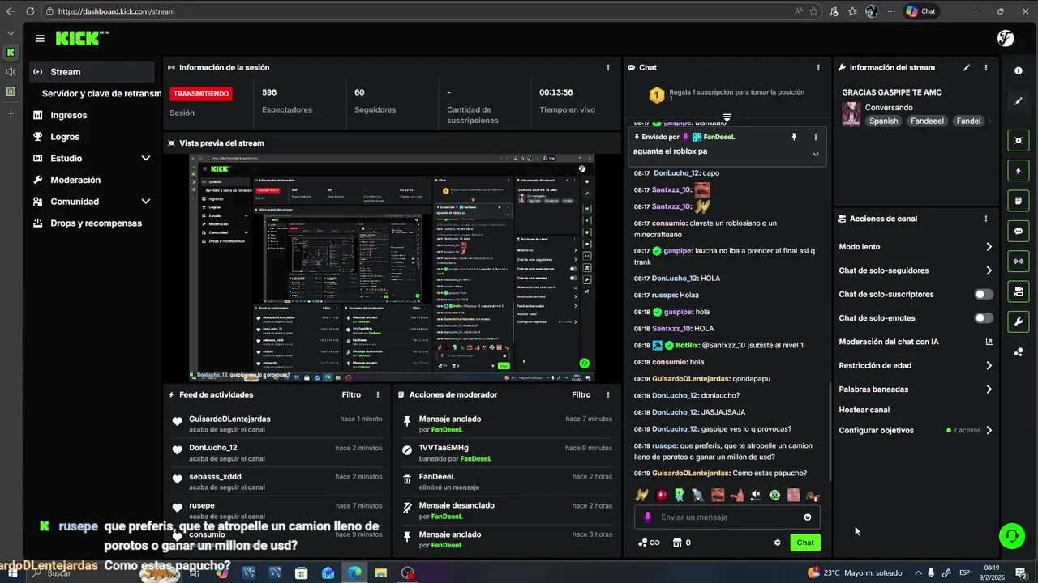Toggle the chat bubble widget on right rail
1038x583 pixels.
click(x=1019, y=231)
